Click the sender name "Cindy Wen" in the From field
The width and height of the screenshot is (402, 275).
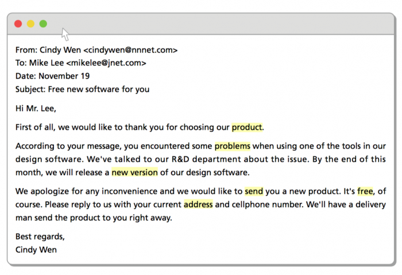click(x=60, y=50)
